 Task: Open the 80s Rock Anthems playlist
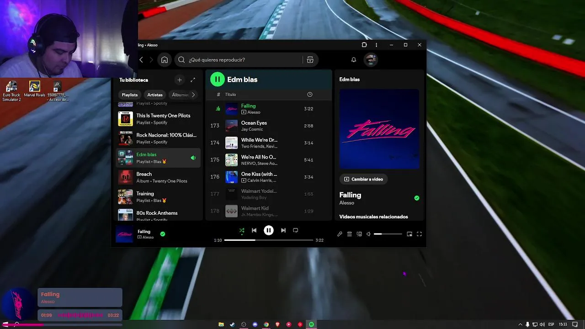tap(158, 215)
